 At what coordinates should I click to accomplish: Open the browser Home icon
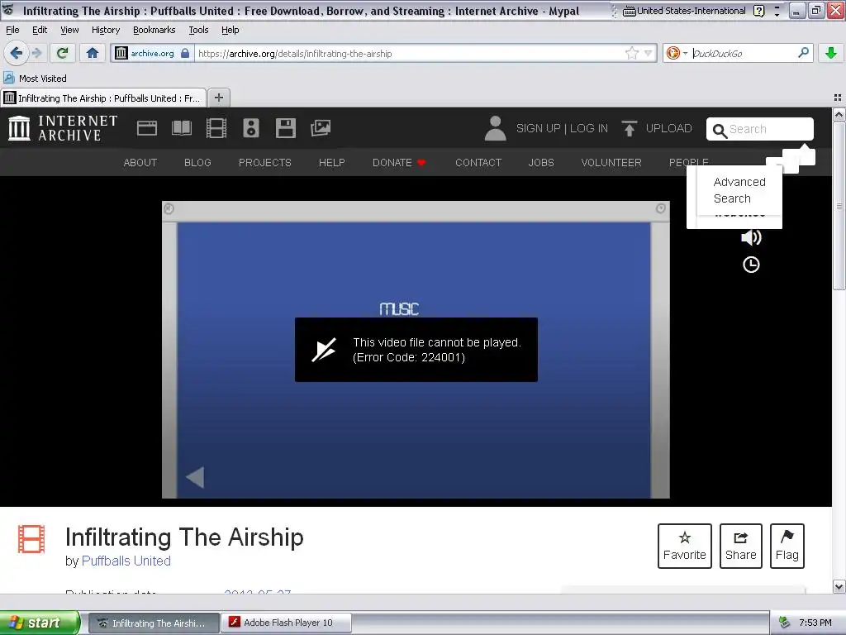(93, 53)
